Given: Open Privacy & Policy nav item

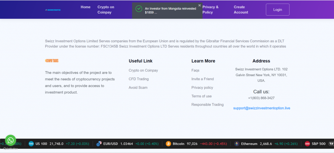Looking at the screenshot, I should coord(210,10).
